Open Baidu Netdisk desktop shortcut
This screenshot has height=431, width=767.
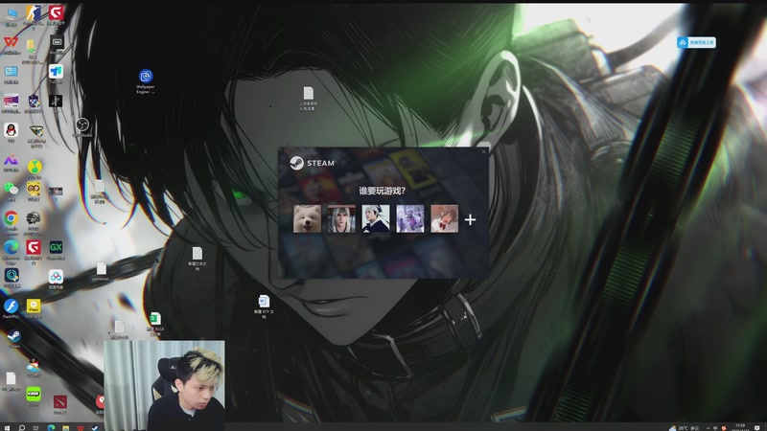point(56,277)
